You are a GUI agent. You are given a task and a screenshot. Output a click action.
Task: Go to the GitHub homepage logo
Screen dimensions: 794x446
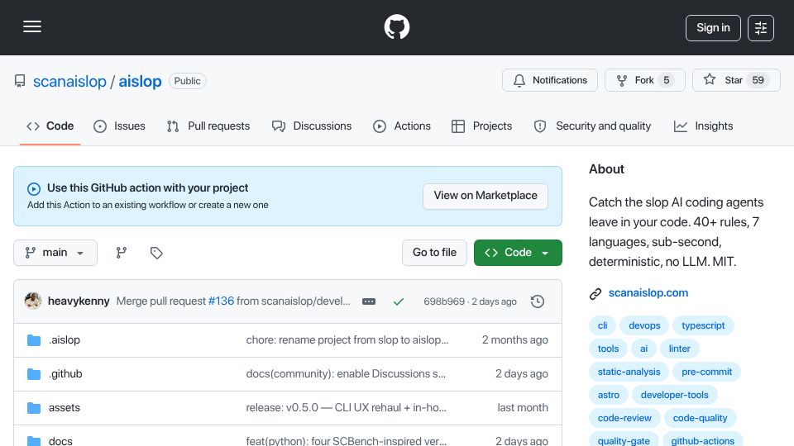[396, 26]
